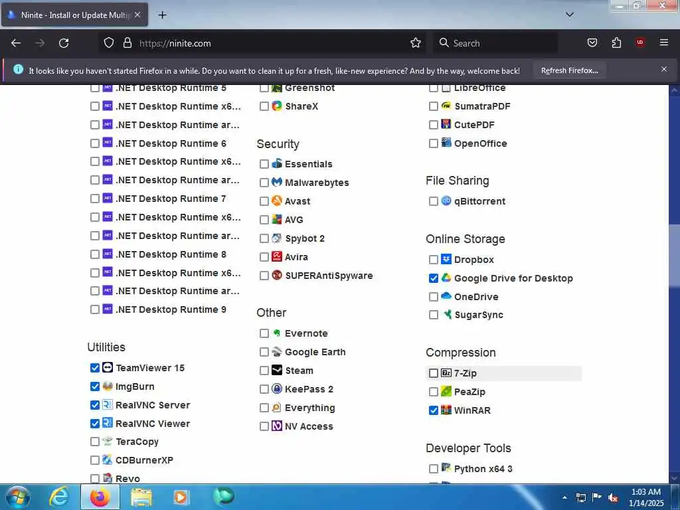
Task: Click the ninite.com address bar
Action: coord(264,43)
